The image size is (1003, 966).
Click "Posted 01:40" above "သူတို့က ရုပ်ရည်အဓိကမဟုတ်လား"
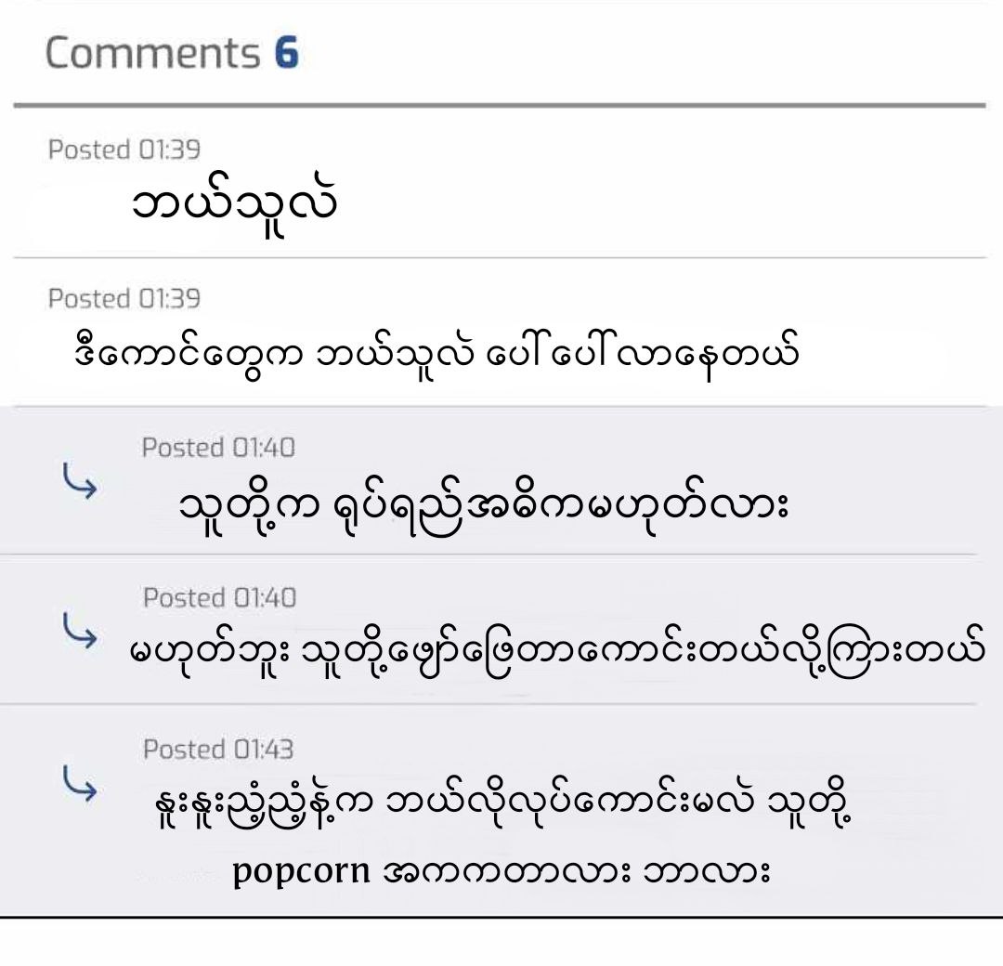tap(218, 448)
